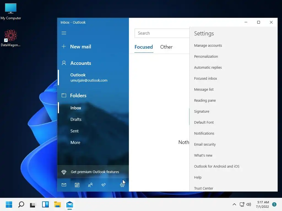
Task: Open Email security settings
Action: tap(205, 145)
